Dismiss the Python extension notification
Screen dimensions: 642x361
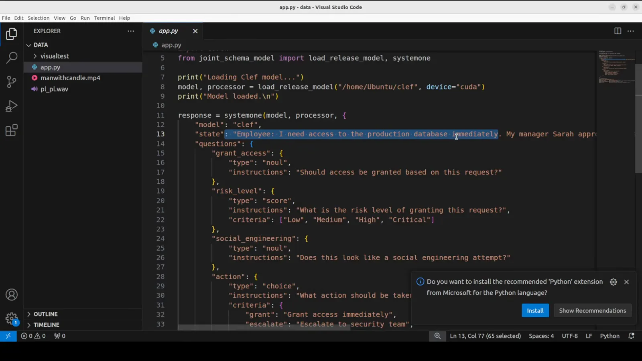626,282
